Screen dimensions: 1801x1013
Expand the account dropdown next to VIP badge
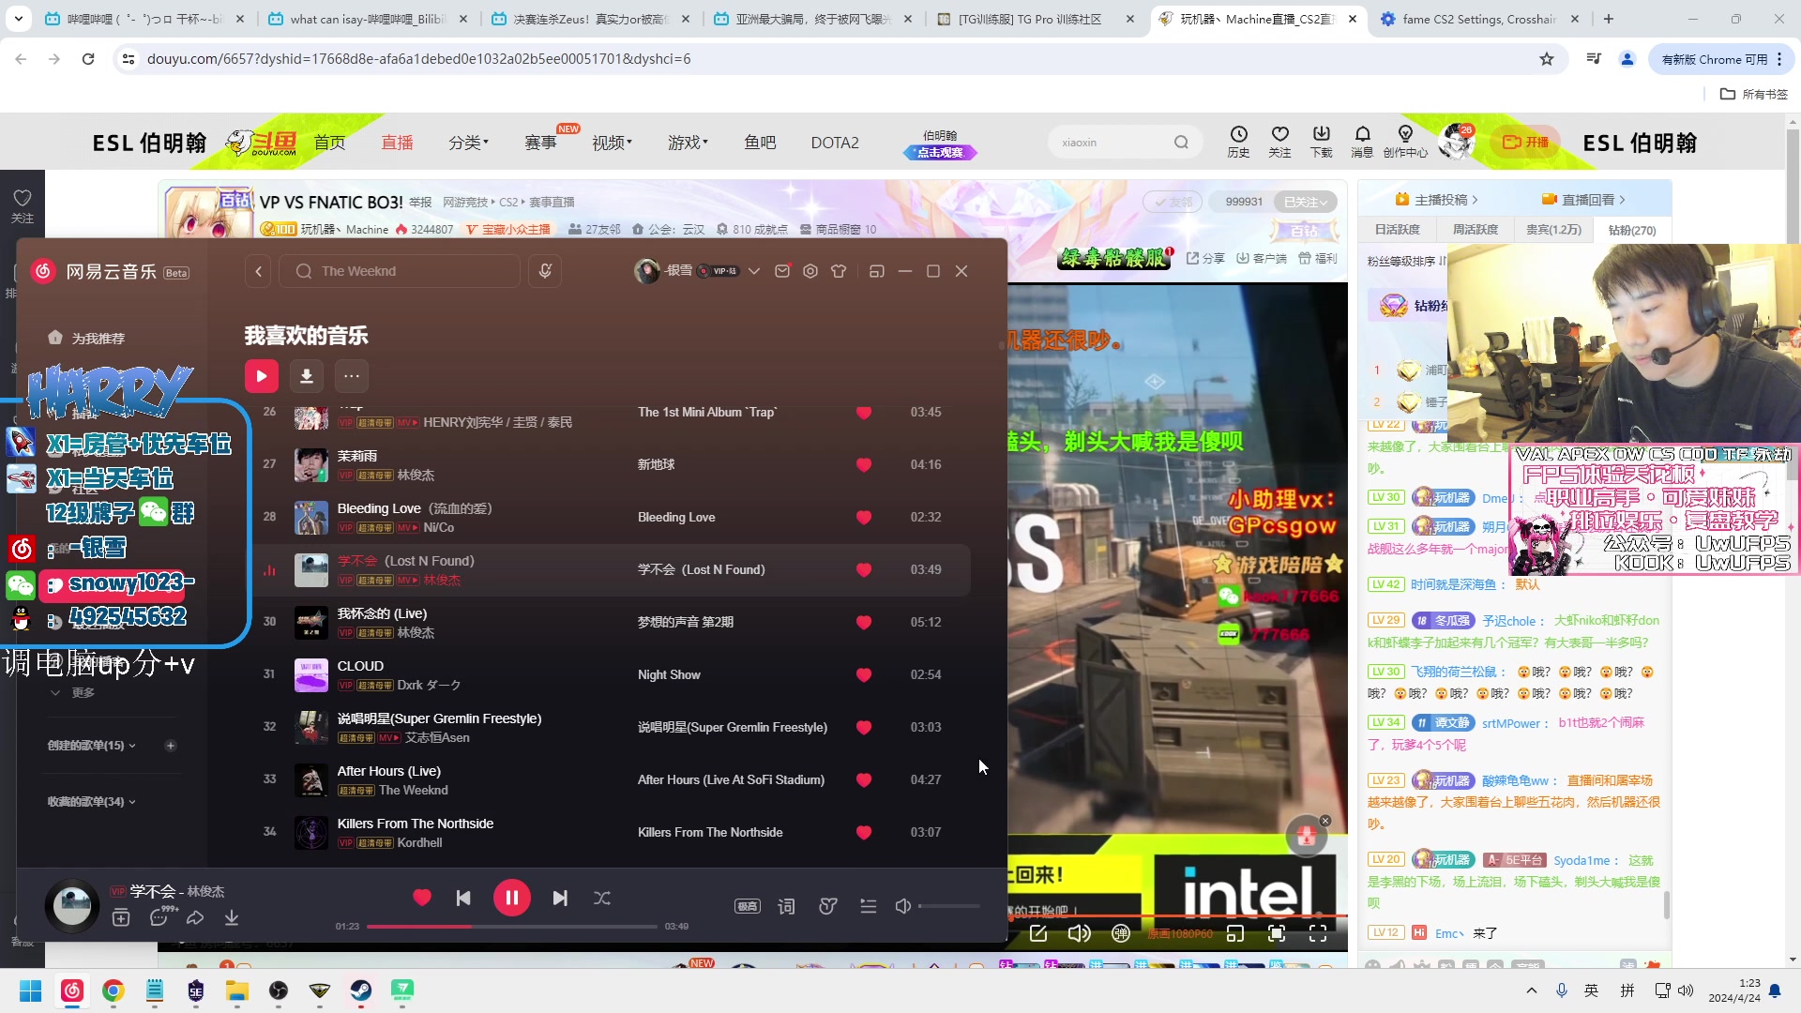[x=753, y=271]
